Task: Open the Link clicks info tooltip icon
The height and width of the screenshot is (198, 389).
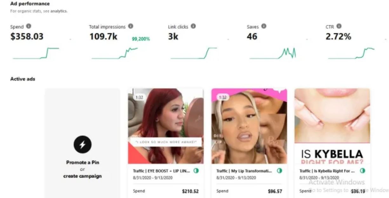Action: pos(193,26)
